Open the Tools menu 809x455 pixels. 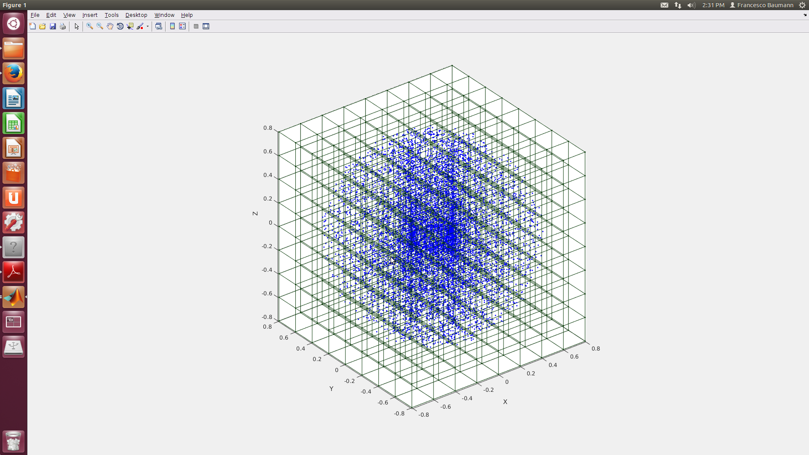click(x=111, y=15)
